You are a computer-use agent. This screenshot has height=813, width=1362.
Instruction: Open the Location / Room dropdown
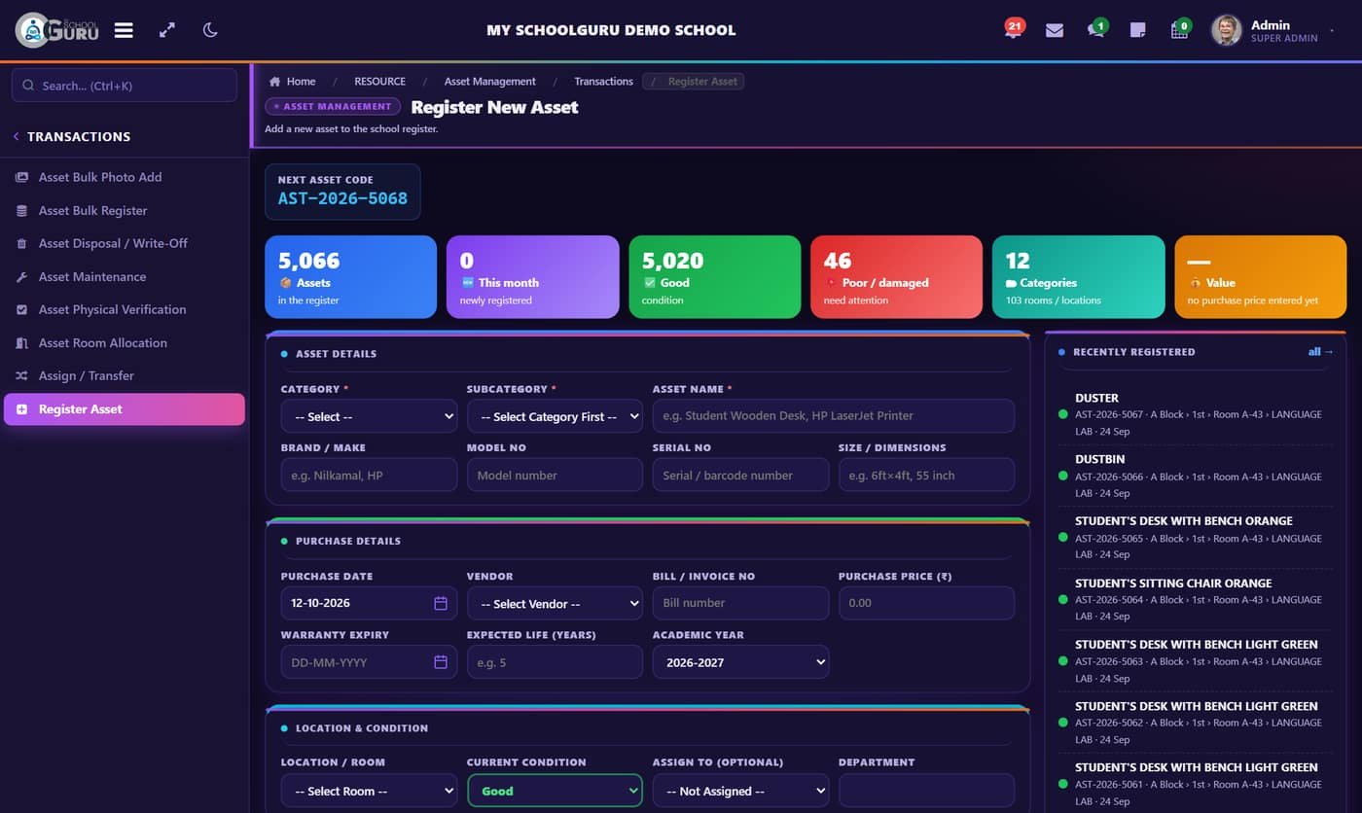369,791
